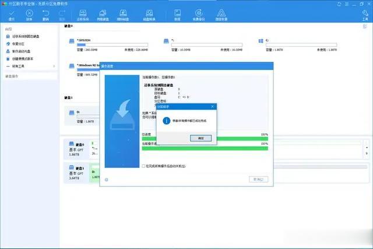This screenshot has height=249, width=373.
Task: Open the title bar hamburger menu
Action: coord(347,4)
